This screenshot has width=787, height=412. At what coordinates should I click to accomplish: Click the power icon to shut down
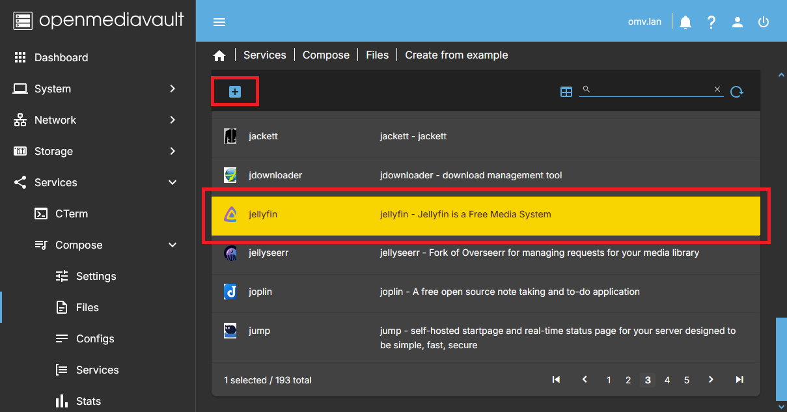pos(763,21)
